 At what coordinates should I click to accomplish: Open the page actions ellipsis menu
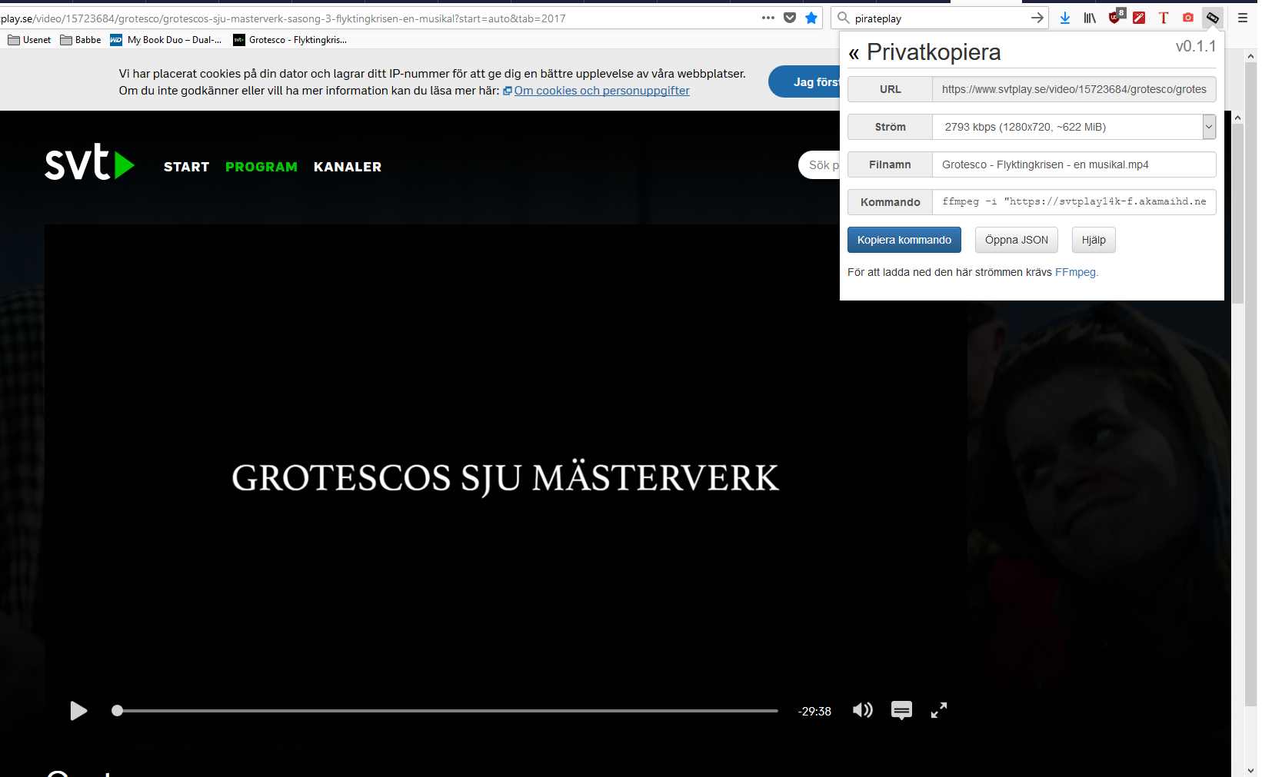point(768,18)
